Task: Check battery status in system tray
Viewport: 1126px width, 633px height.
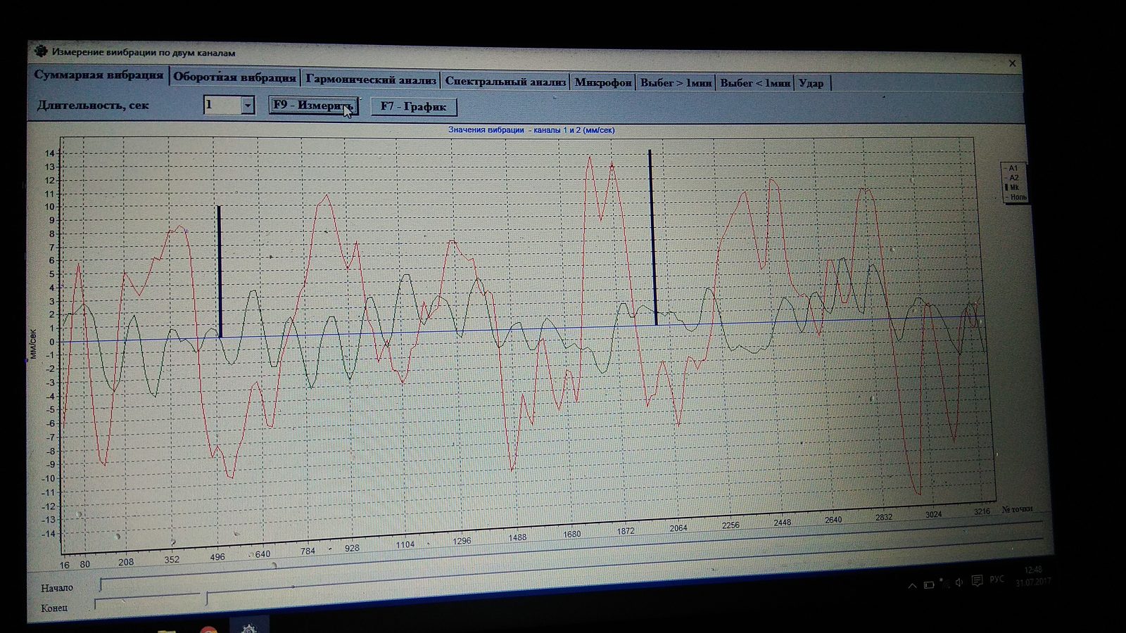Action: pyautogui.click(x=929, y=584)
